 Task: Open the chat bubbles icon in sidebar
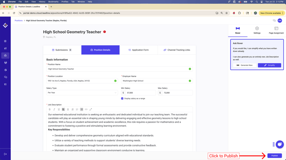coord(5,77)
